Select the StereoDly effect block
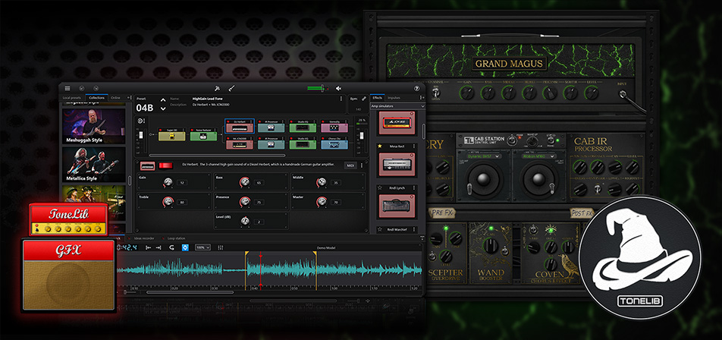Screen dimensions: 722x340 pos(334,126)
